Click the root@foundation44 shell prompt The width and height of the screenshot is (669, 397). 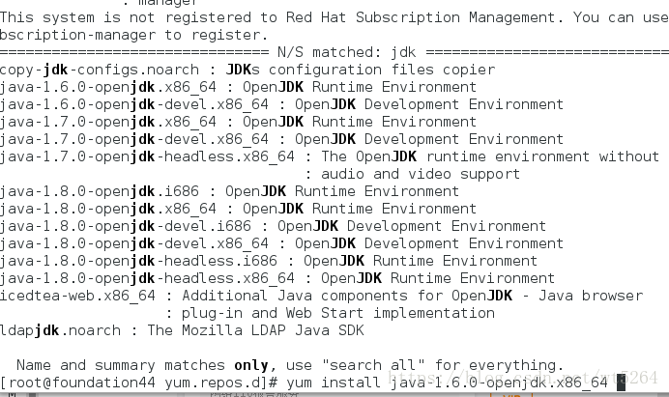click(139, 383)
